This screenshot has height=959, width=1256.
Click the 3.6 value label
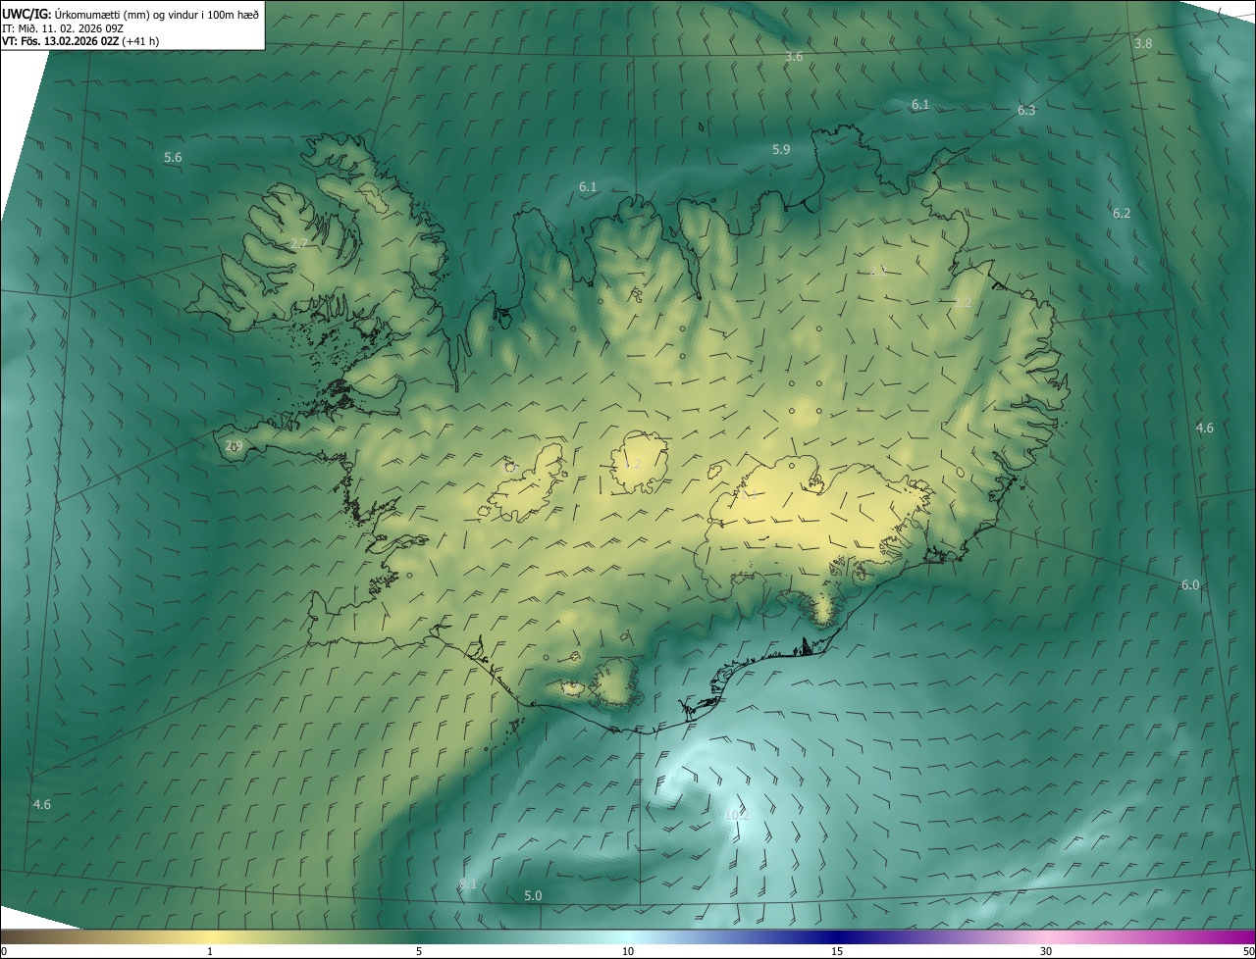click(x=794, y=57)
